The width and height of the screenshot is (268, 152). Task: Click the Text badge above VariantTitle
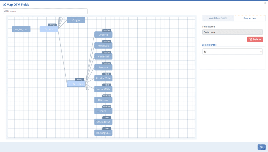(107, 85)
